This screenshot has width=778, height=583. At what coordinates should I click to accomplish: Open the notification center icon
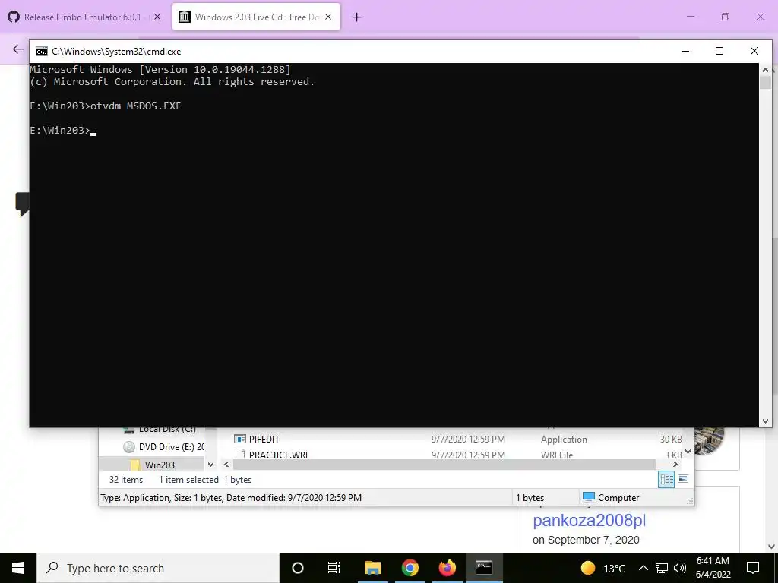click(753, 568)
